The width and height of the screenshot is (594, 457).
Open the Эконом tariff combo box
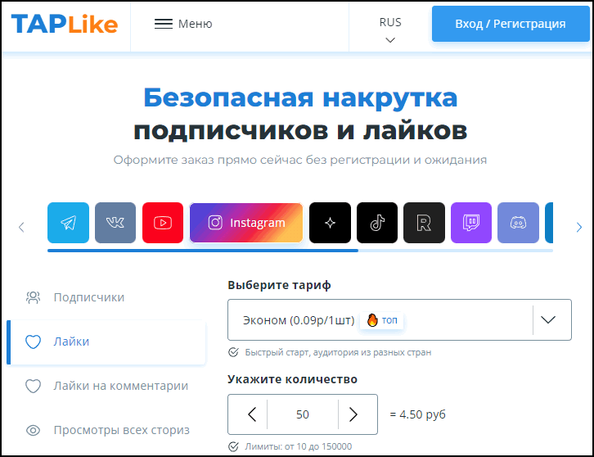pos(399,319)
